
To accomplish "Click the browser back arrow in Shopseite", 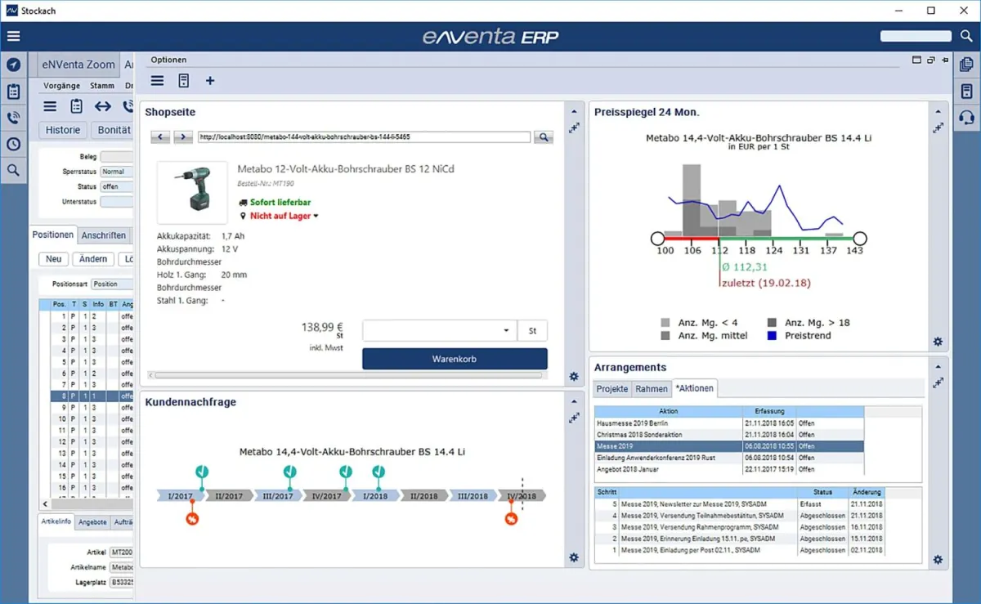I will click(161, 137).
